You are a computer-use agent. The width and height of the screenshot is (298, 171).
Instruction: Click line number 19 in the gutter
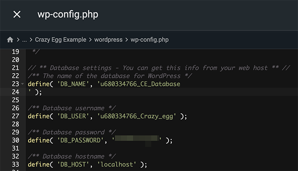pos(15,52)
